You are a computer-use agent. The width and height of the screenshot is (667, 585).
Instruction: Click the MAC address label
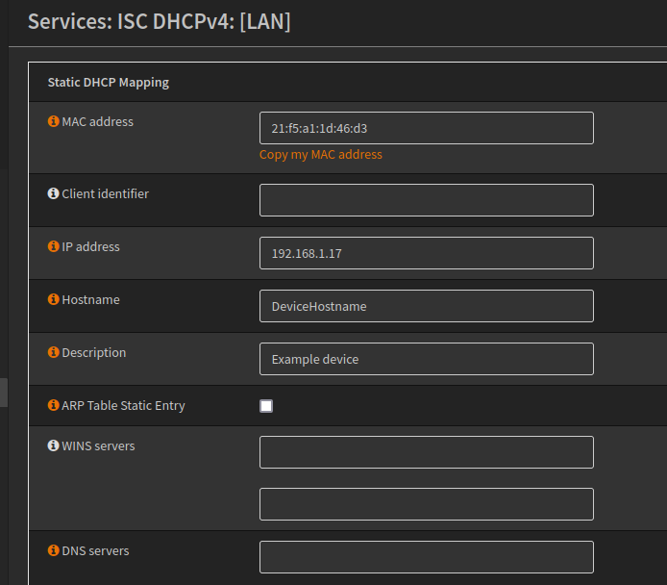(x=97, y=122)
